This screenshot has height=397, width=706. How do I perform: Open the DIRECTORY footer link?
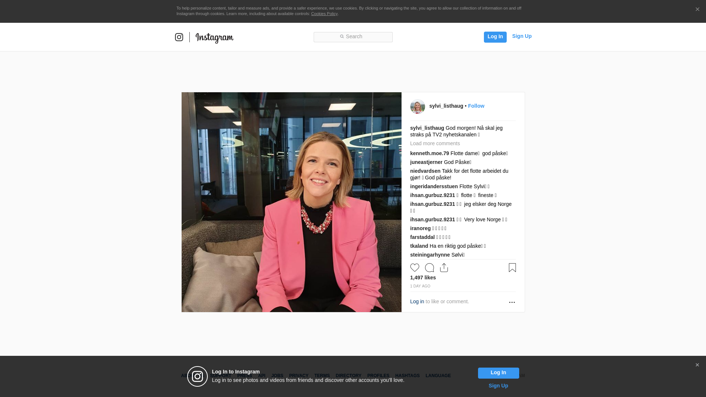348,376
